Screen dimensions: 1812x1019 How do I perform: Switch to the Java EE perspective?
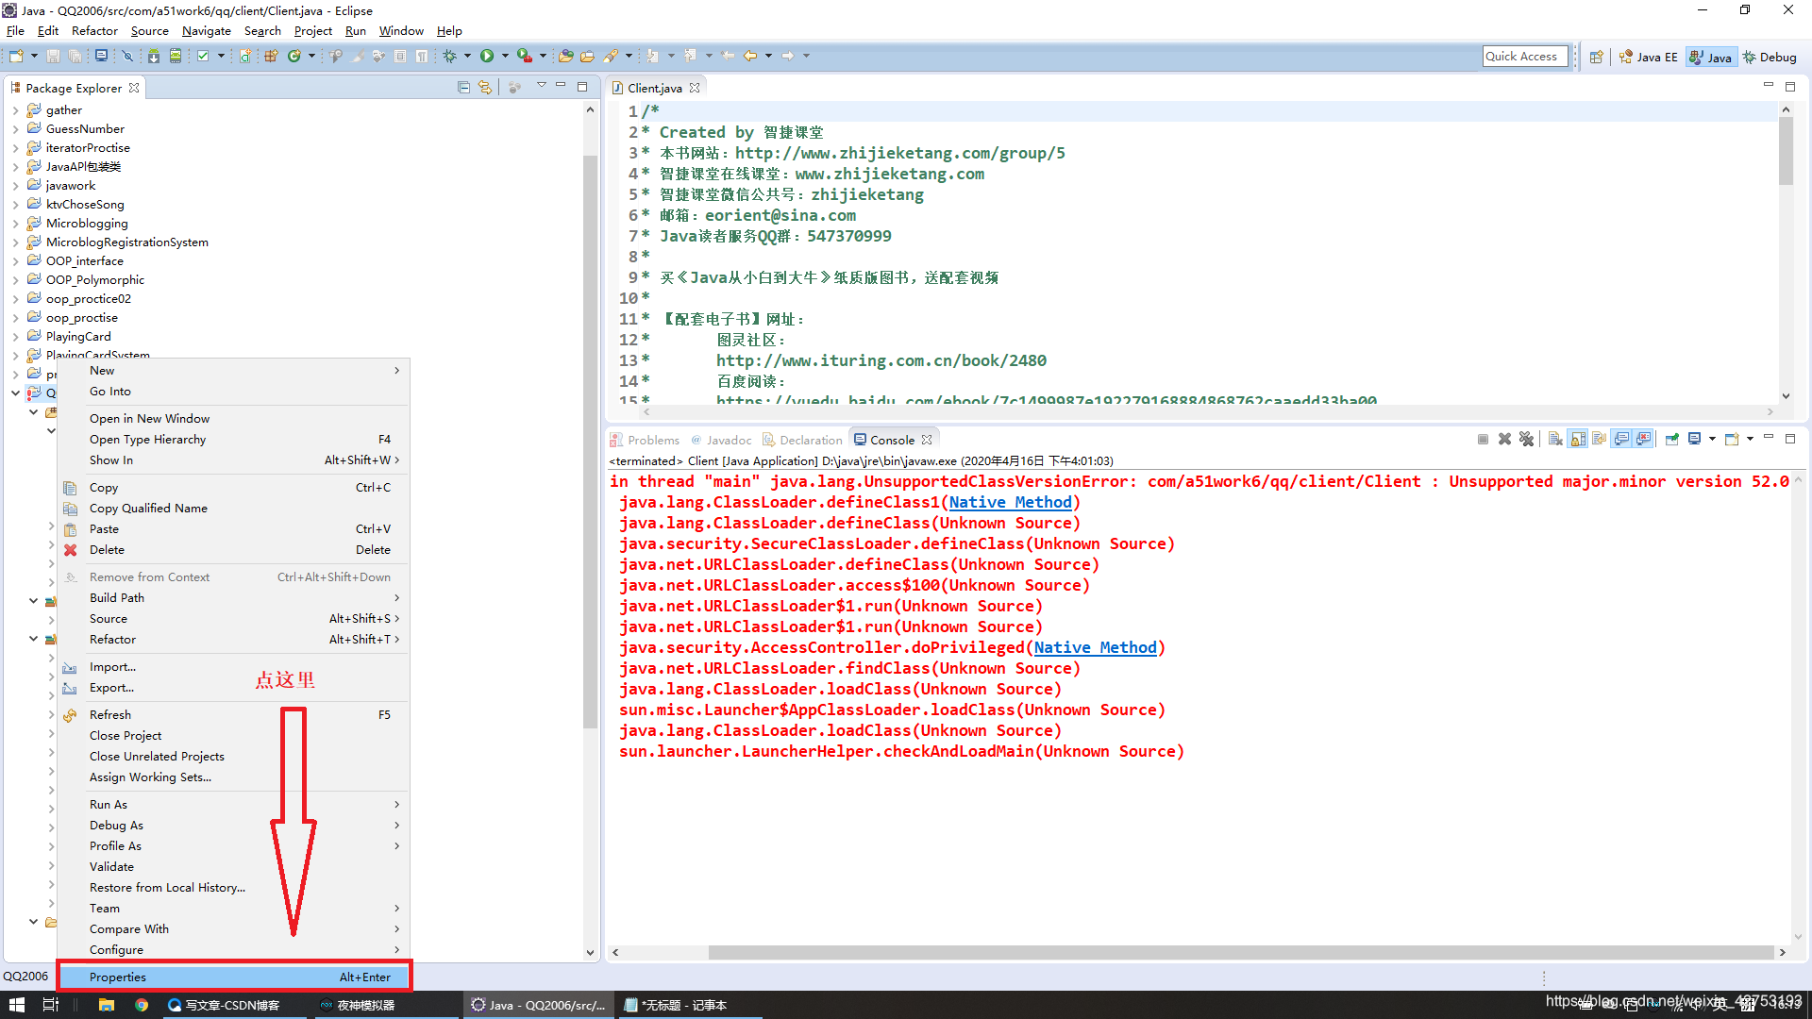point(1648,57)
